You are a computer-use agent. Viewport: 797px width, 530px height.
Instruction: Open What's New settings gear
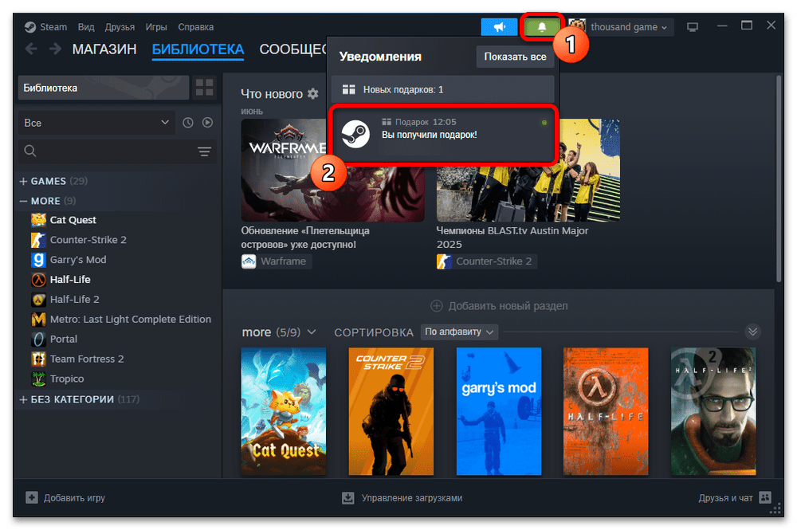tap(313, 93)
